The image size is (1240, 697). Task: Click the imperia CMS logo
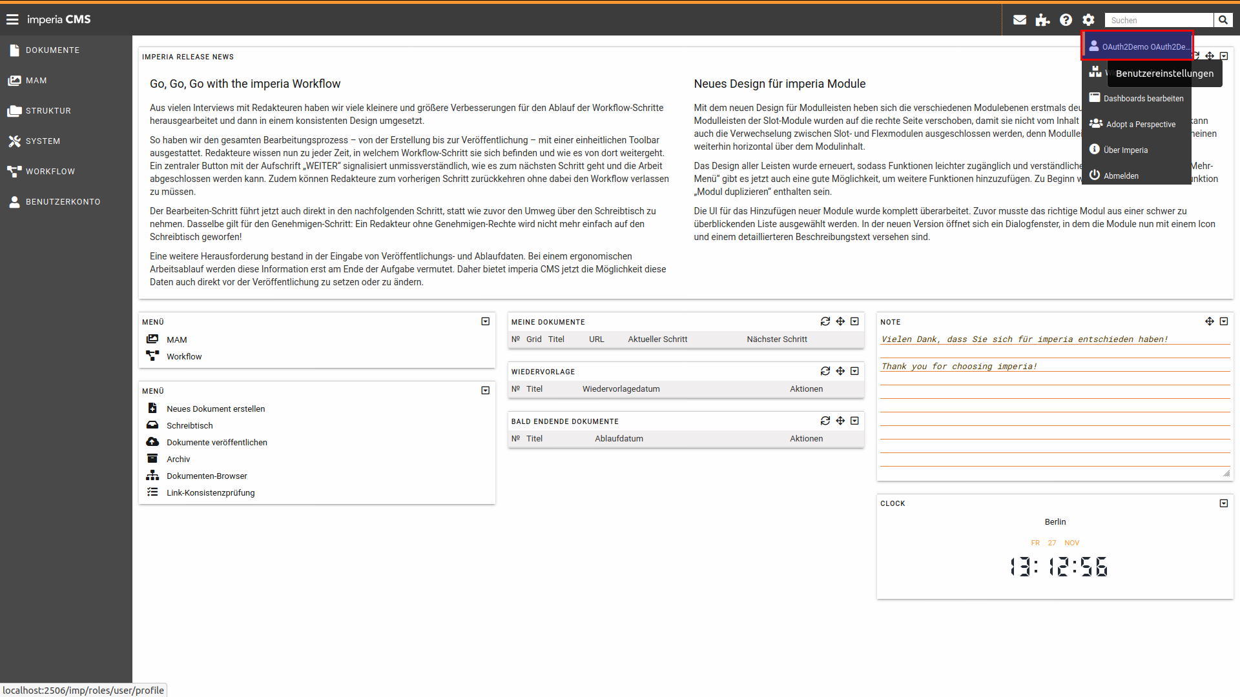click(x=59, y=20)
